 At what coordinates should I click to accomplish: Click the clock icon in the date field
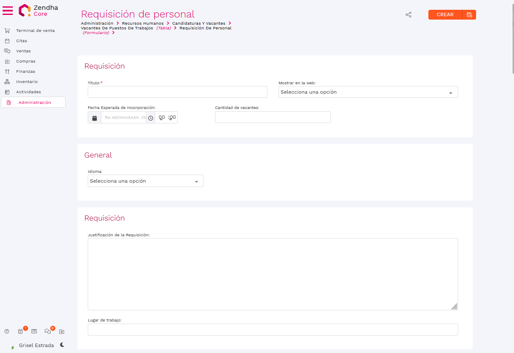(x=151, y=118)
